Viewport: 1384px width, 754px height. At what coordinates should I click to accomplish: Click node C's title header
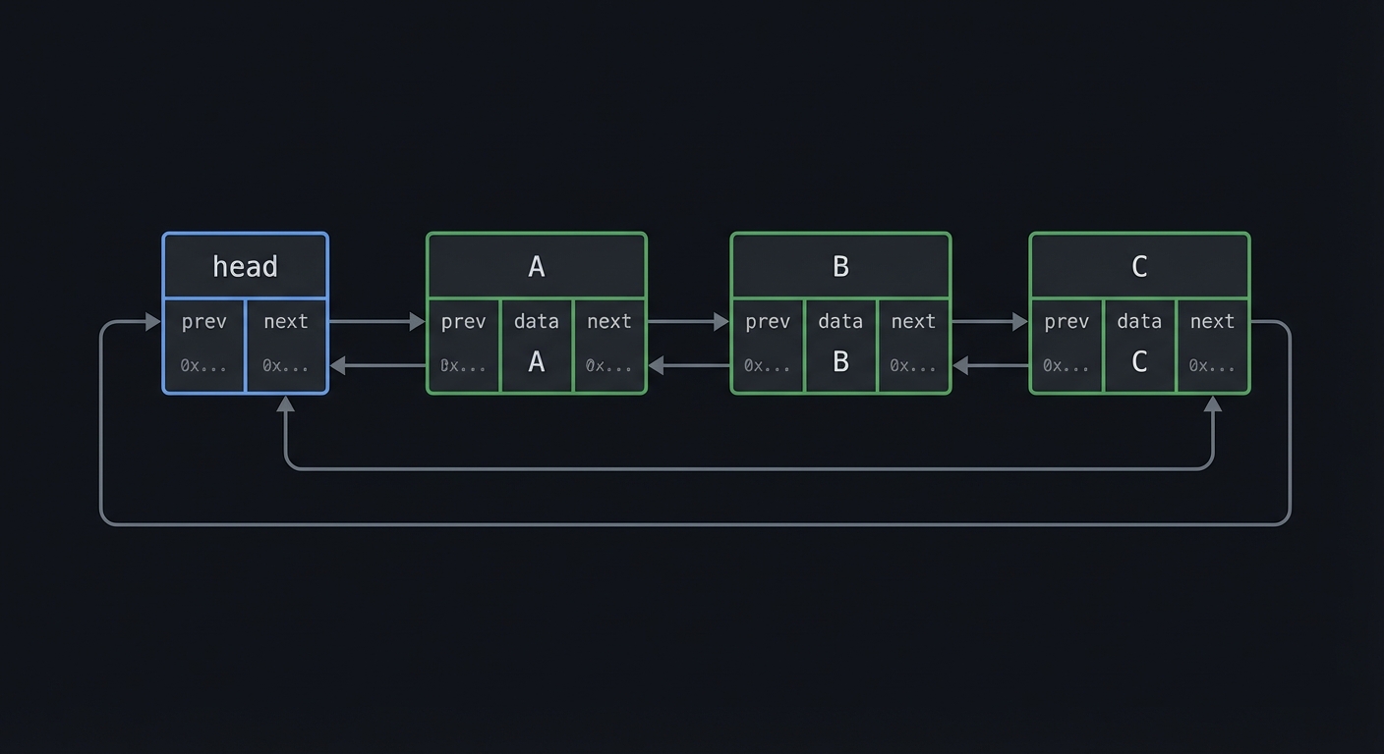[1139, 266]
